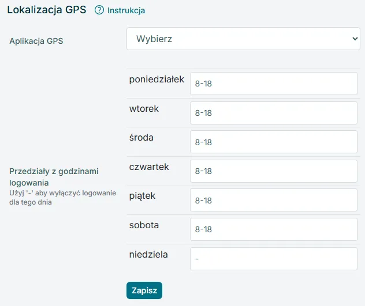
Task: Click the Aplikacja GPS label
Action: tap(36, 41)
